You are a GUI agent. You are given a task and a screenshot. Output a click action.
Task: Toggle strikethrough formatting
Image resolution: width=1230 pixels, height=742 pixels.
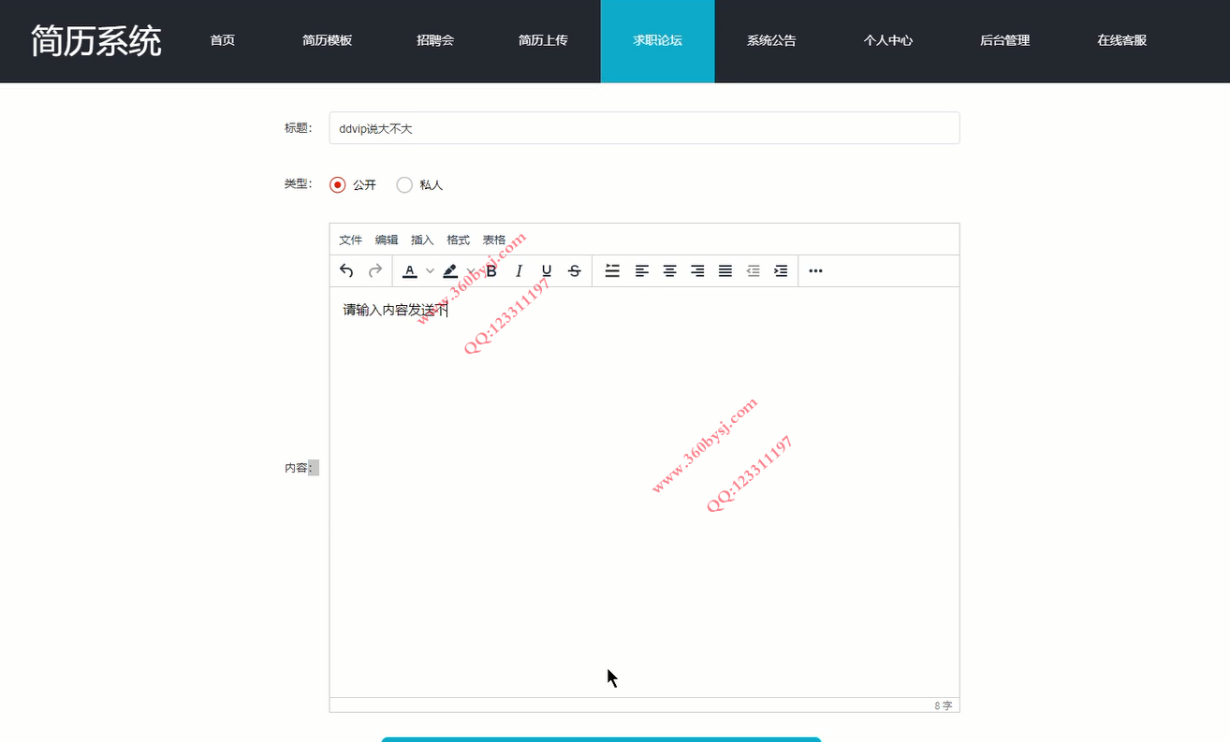575,270
